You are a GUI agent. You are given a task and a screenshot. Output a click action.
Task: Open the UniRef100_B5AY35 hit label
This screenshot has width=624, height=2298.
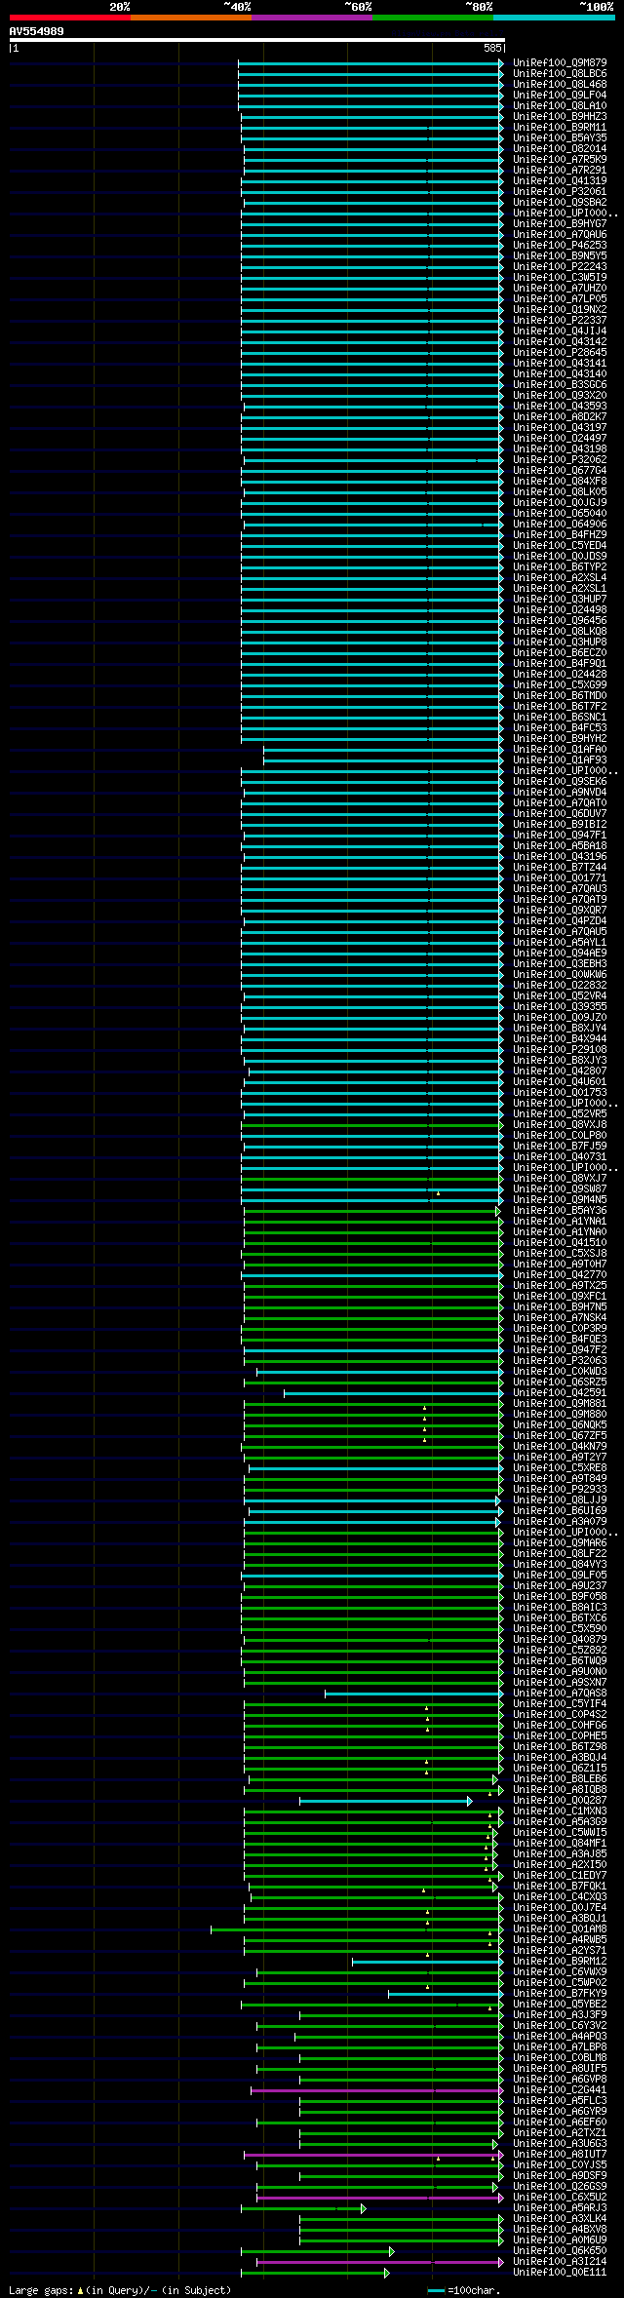coord(560,138)
